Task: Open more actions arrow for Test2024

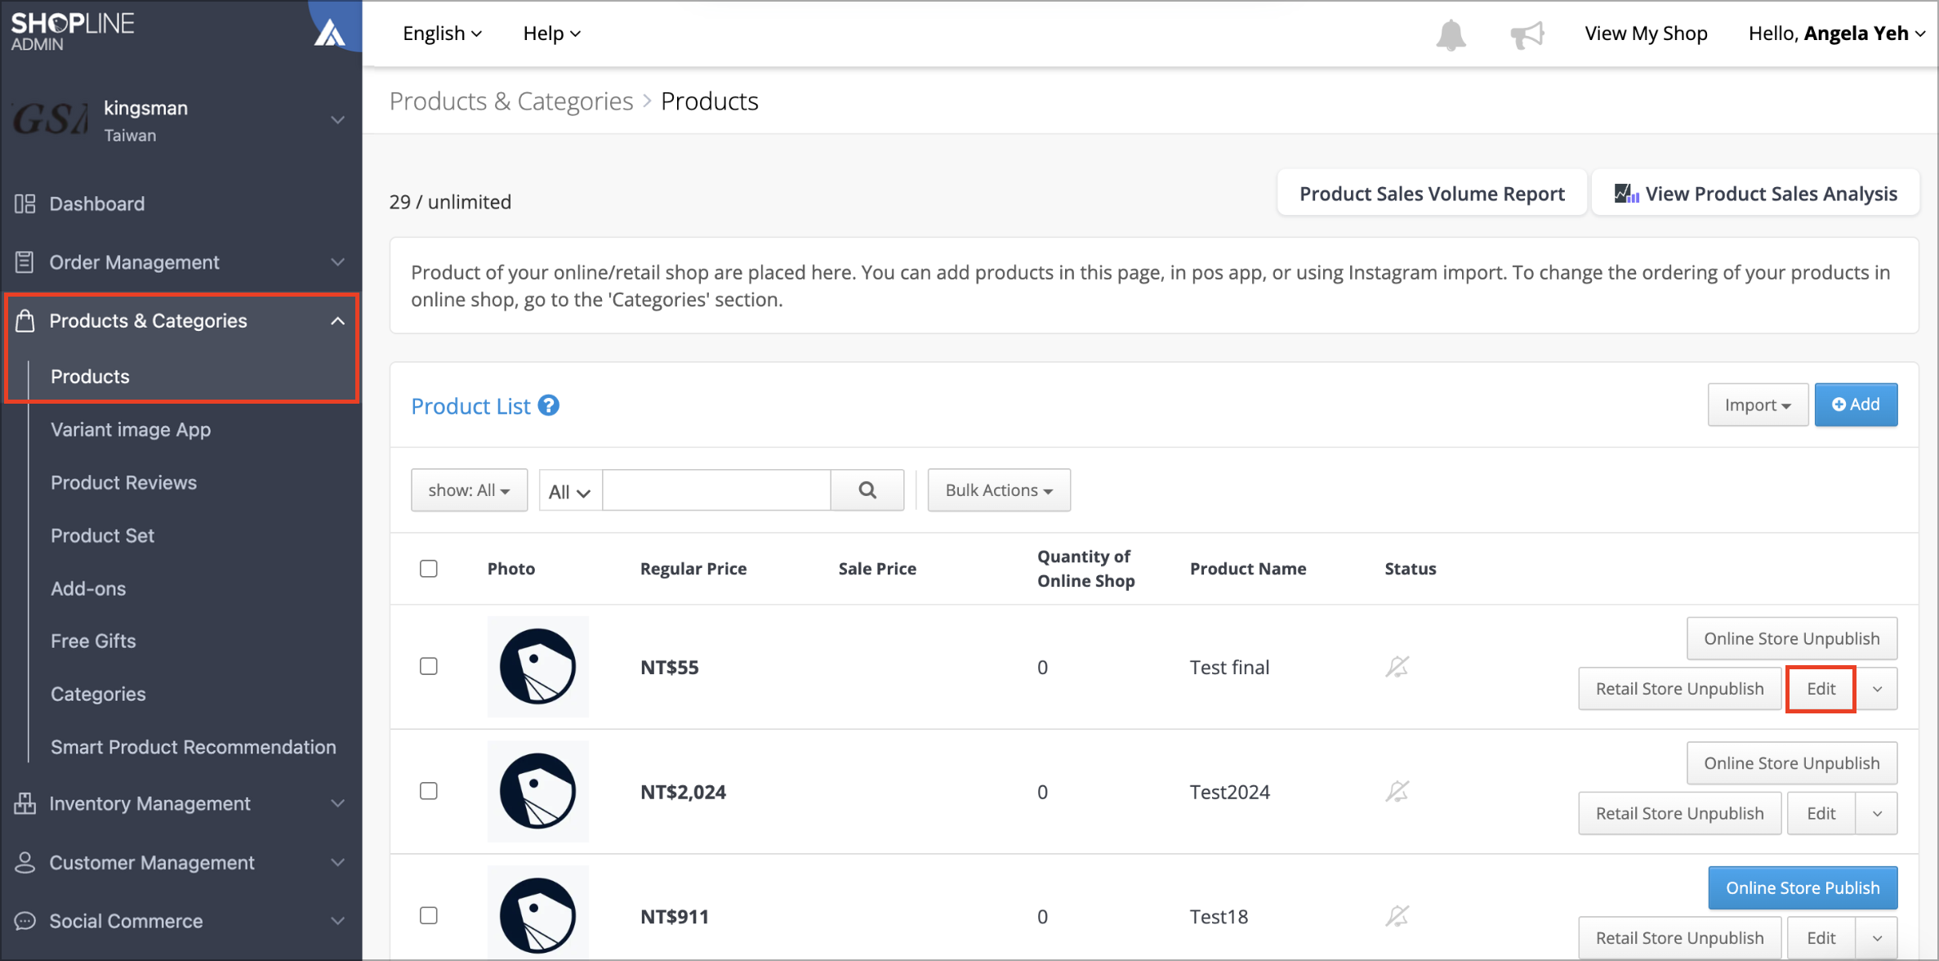Action: tap(1877, 814)
